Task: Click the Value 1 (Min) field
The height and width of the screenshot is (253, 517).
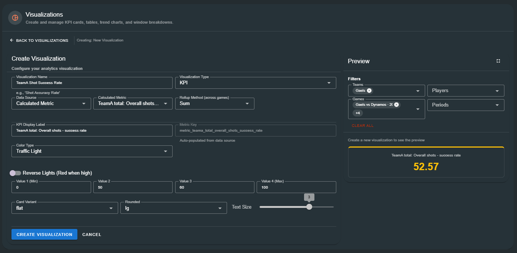Action: pyautogui.click(x=51, y=187)
